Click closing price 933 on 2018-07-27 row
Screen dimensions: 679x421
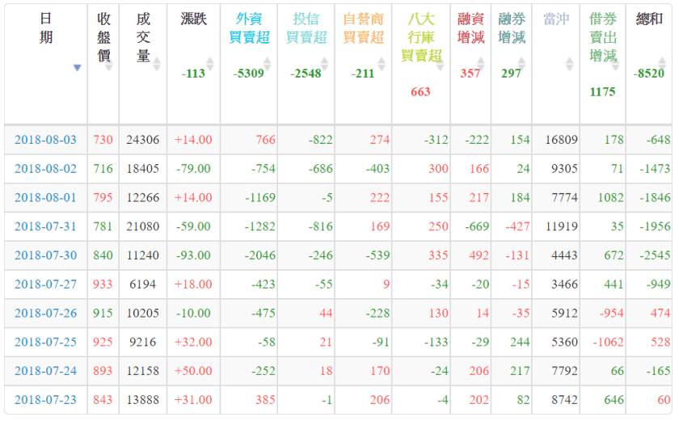pos(103,284)
